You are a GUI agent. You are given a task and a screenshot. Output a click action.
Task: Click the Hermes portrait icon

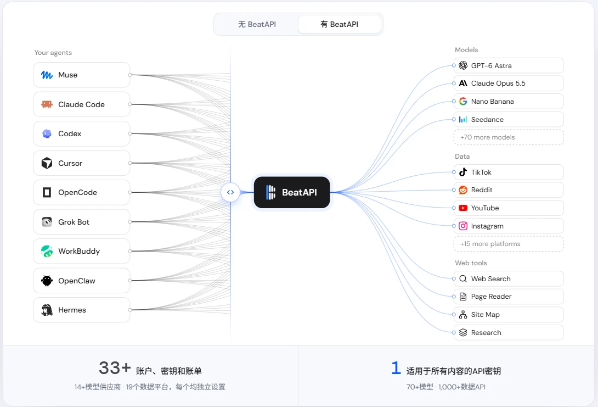(47, 310)
